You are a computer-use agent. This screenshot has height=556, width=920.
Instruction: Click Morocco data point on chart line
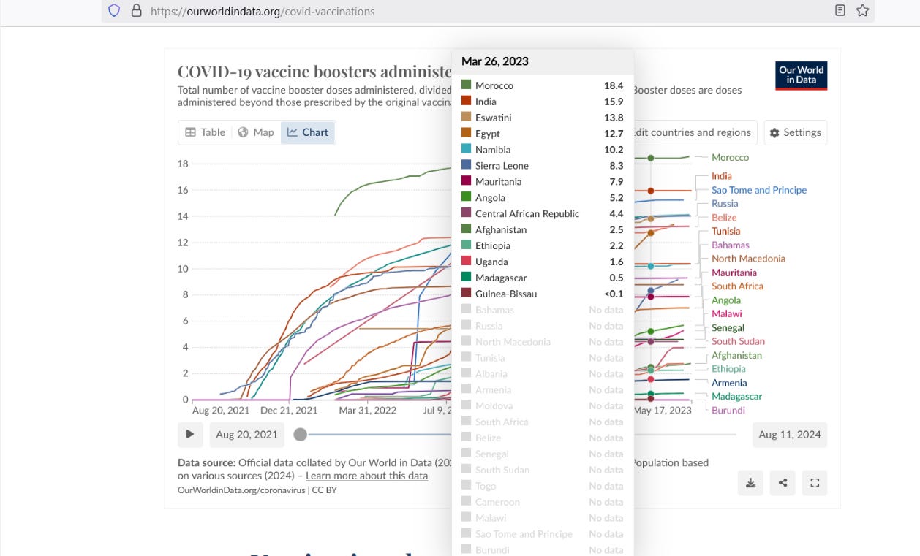[x=651, y=158]
